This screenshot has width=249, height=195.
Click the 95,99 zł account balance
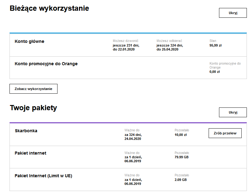(x=215, y=45)
